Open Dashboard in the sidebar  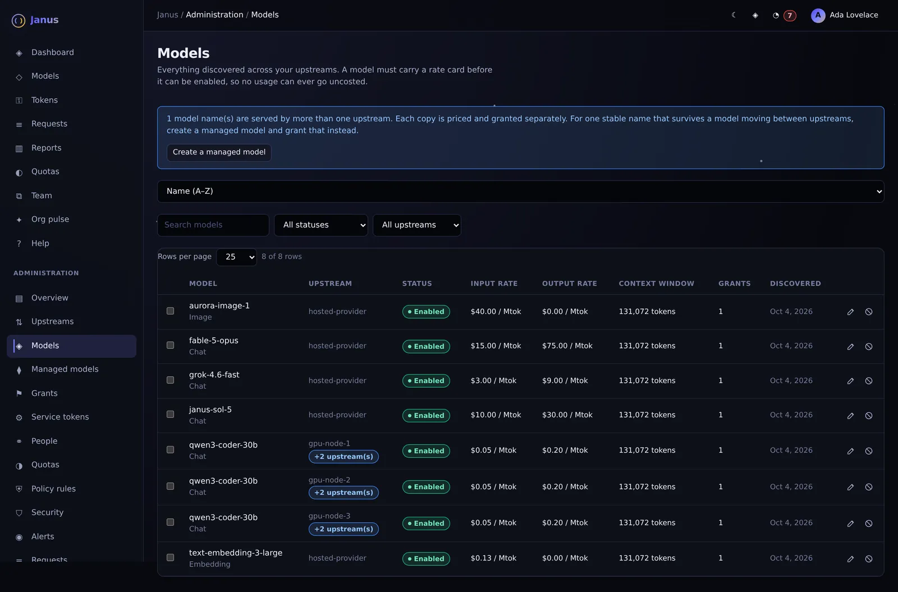pyautogui.click(x=71, y=53)
